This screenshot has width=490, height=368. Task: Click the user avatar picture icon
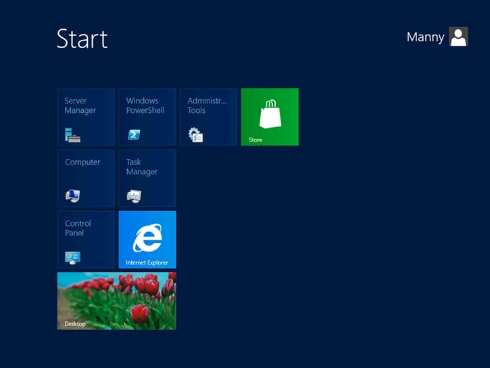click(x=458, y=37)
